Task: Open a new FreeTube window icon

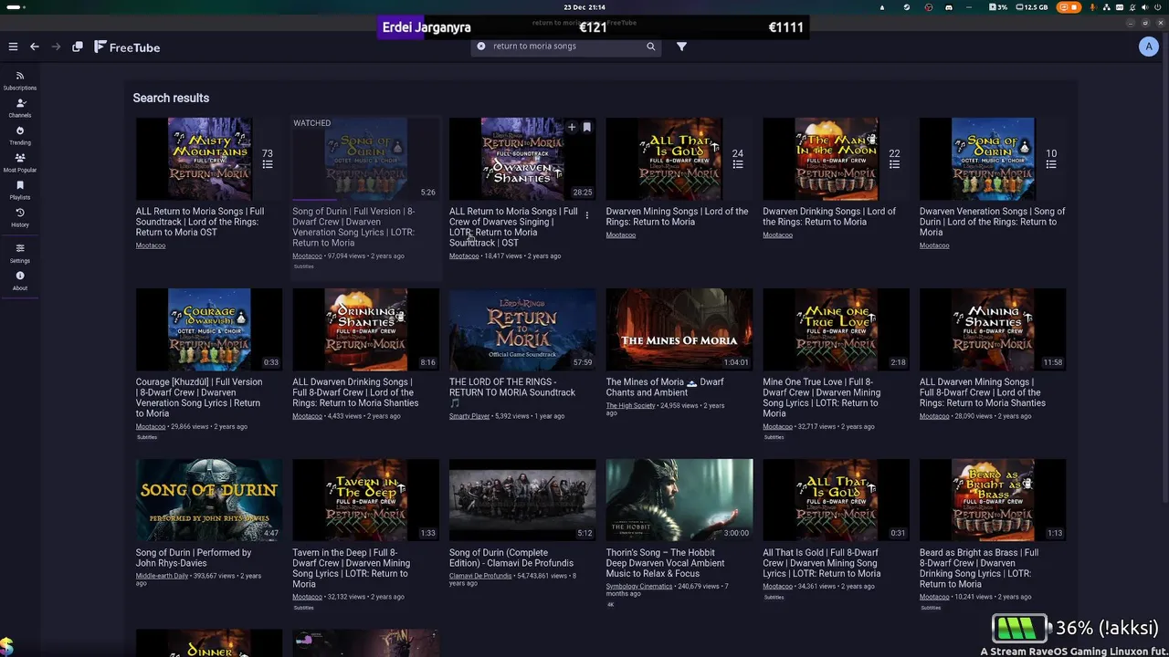Action: (78, 47)
